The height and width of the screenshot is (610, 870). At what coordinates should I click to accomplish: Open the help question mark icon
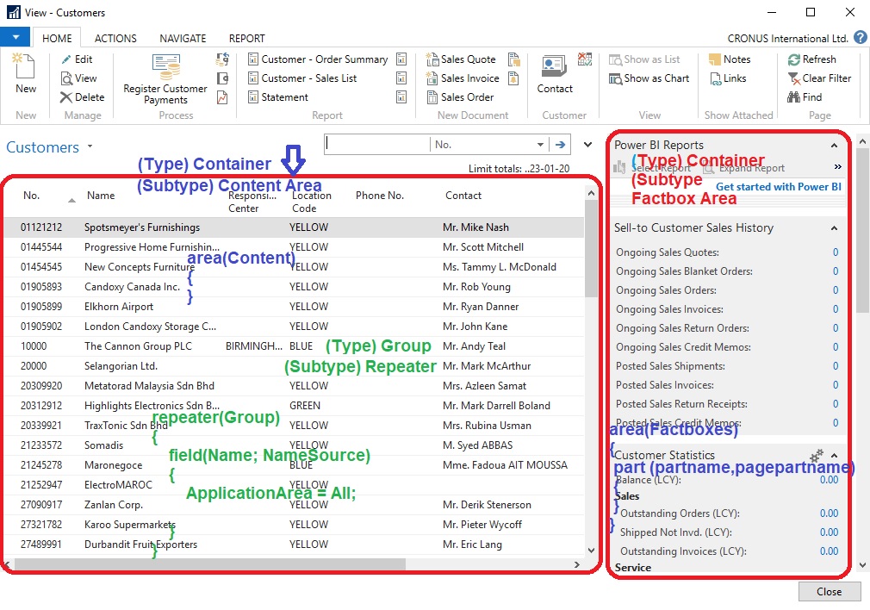[860, 39]
